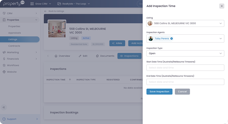Click the $1,300,000 price tag
228x124 pixels.
click(x=98, y=44)
